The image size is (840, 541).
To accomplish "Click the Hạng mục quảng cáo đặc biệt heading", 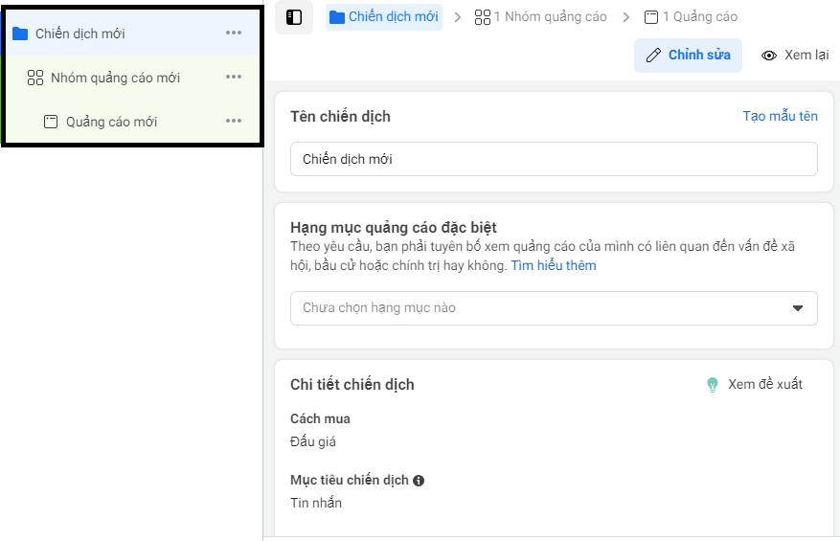I will (394, 228).
